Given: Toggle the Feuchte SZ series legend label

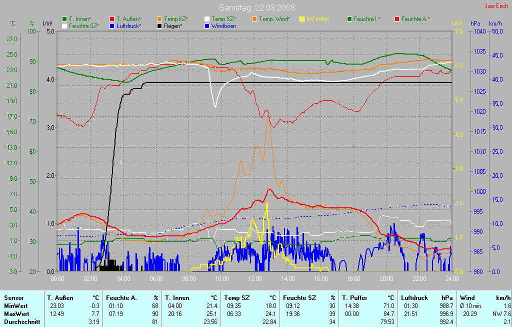Looking at the screenshot, I should pos(84,26).
